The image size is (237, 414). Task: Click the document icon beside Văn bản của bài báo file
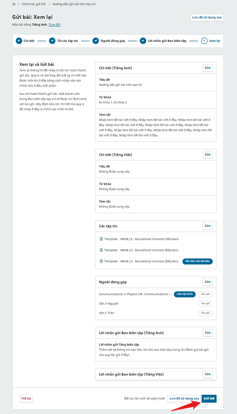(x=101, y=261)
